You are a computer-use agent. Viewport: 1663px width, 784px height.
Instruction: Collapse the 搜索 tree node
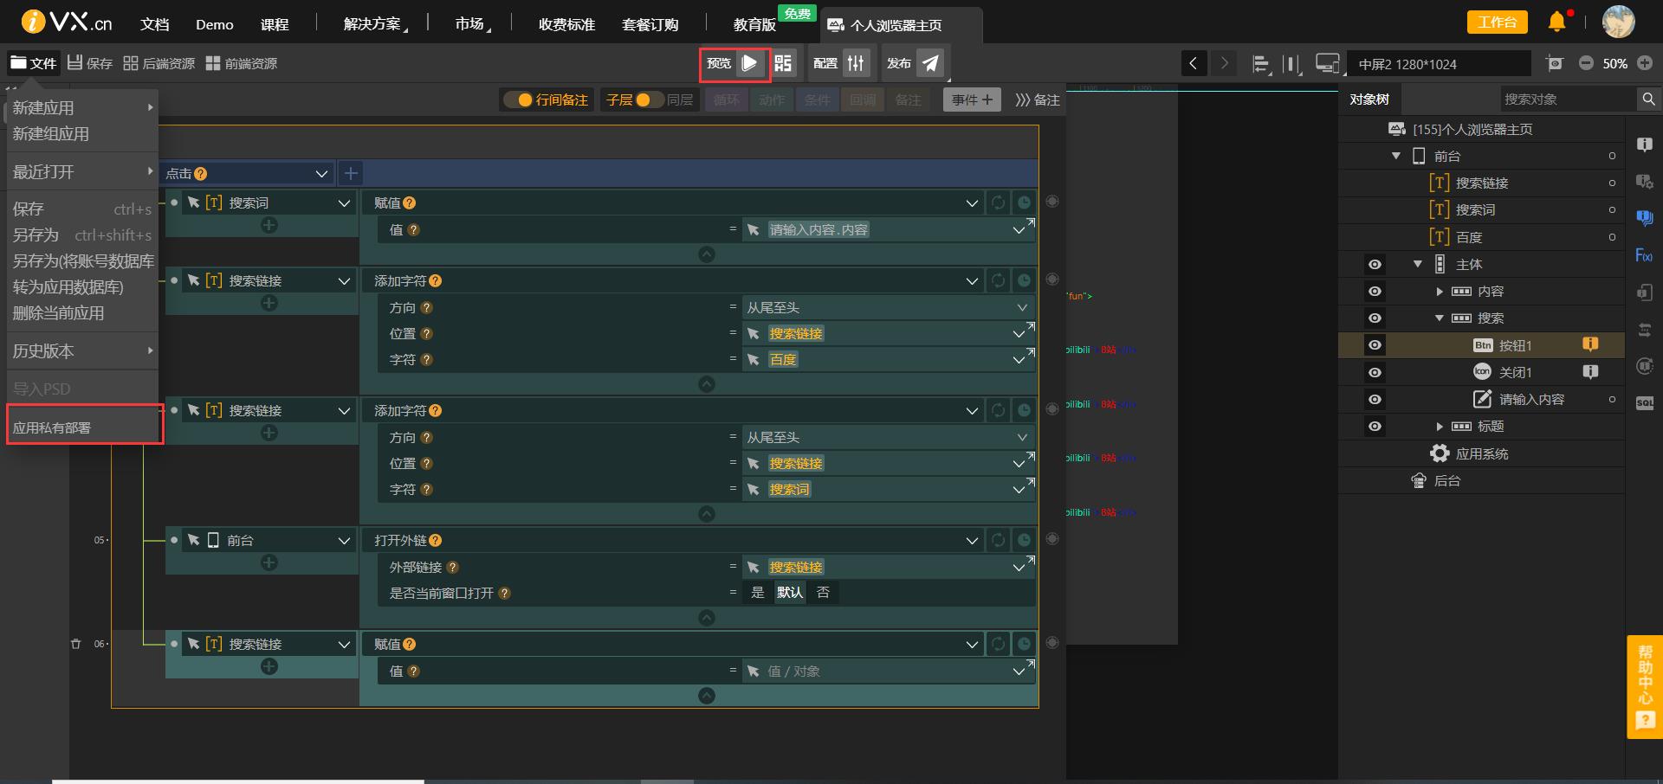tap(1440, 318)
